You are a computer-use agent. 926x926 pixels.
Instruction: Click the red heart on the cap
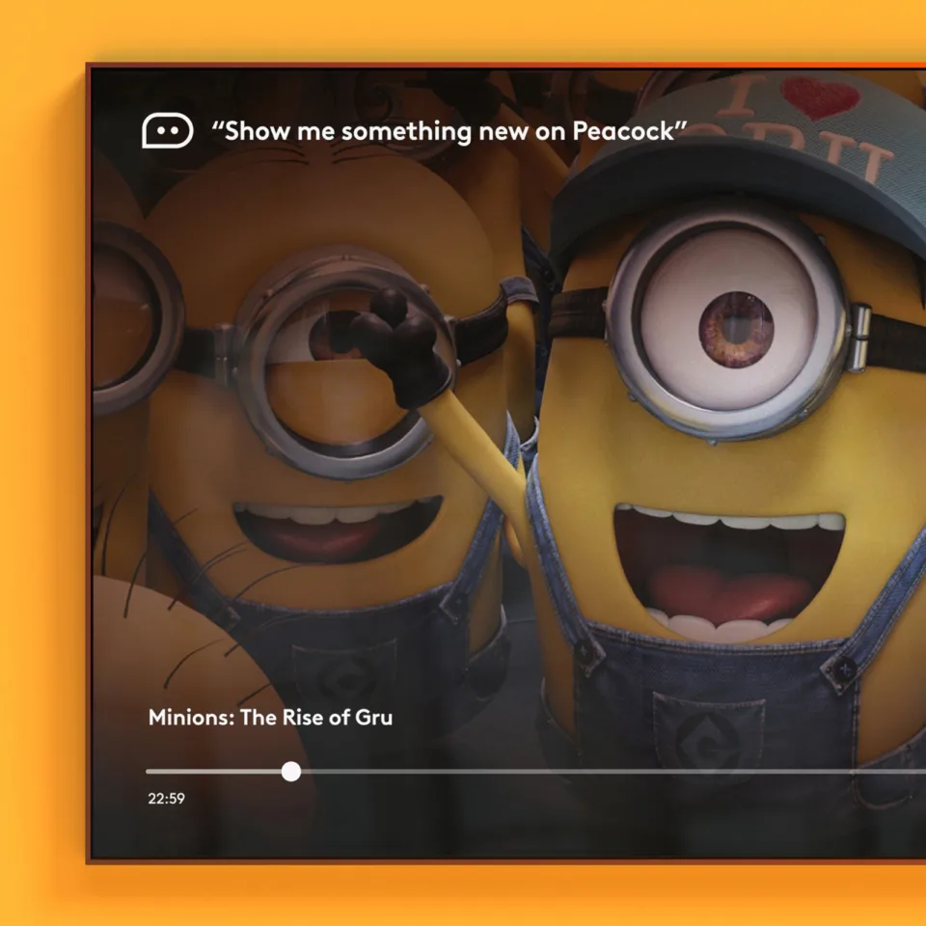[820, 96]
